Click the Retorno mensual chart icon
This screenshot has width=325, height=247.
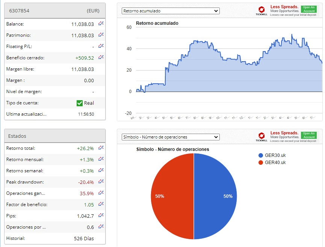[101, 159]
